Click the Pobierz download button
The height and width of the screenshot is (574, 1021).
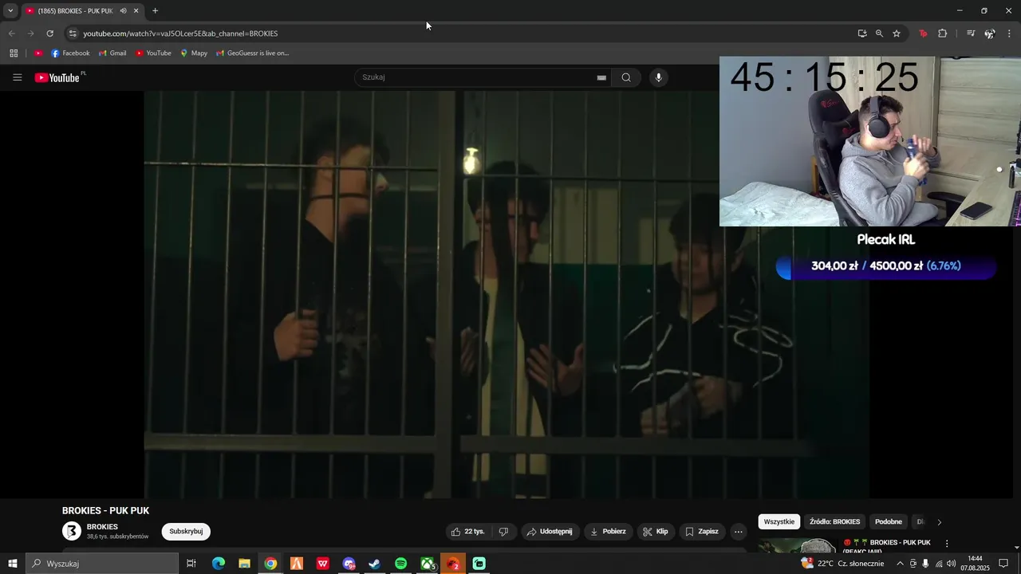click(x=608, y=532)
